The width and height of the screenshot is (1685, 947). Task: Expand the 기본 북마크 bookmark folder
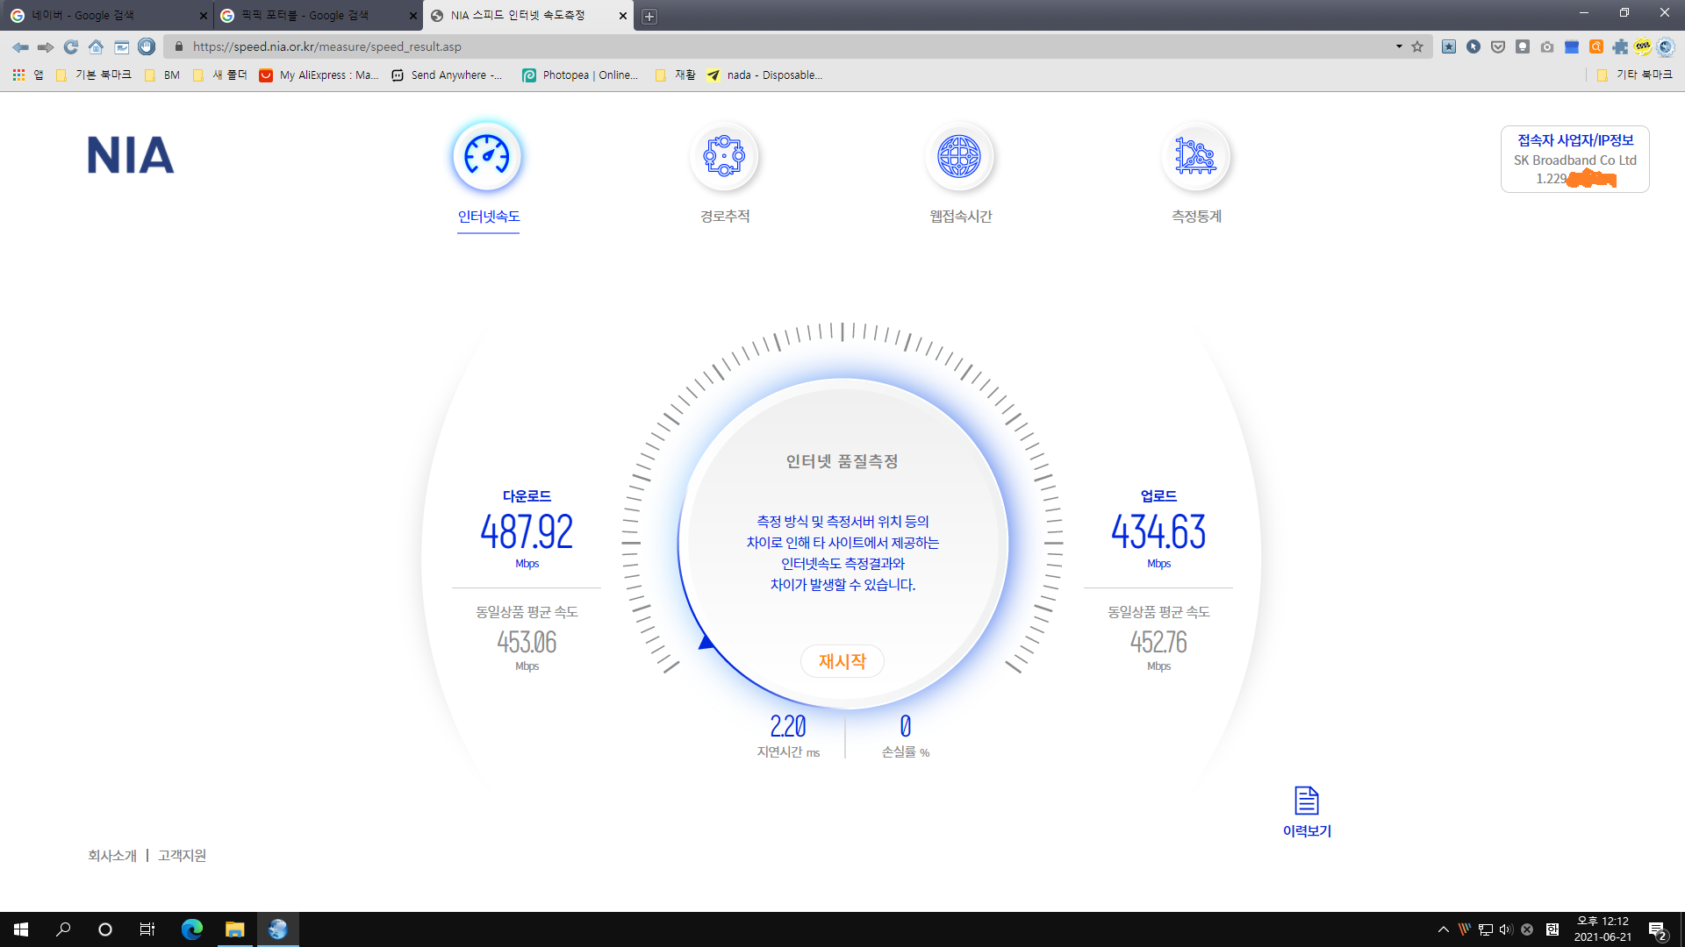pyautogui.click(x=94, y=75)
